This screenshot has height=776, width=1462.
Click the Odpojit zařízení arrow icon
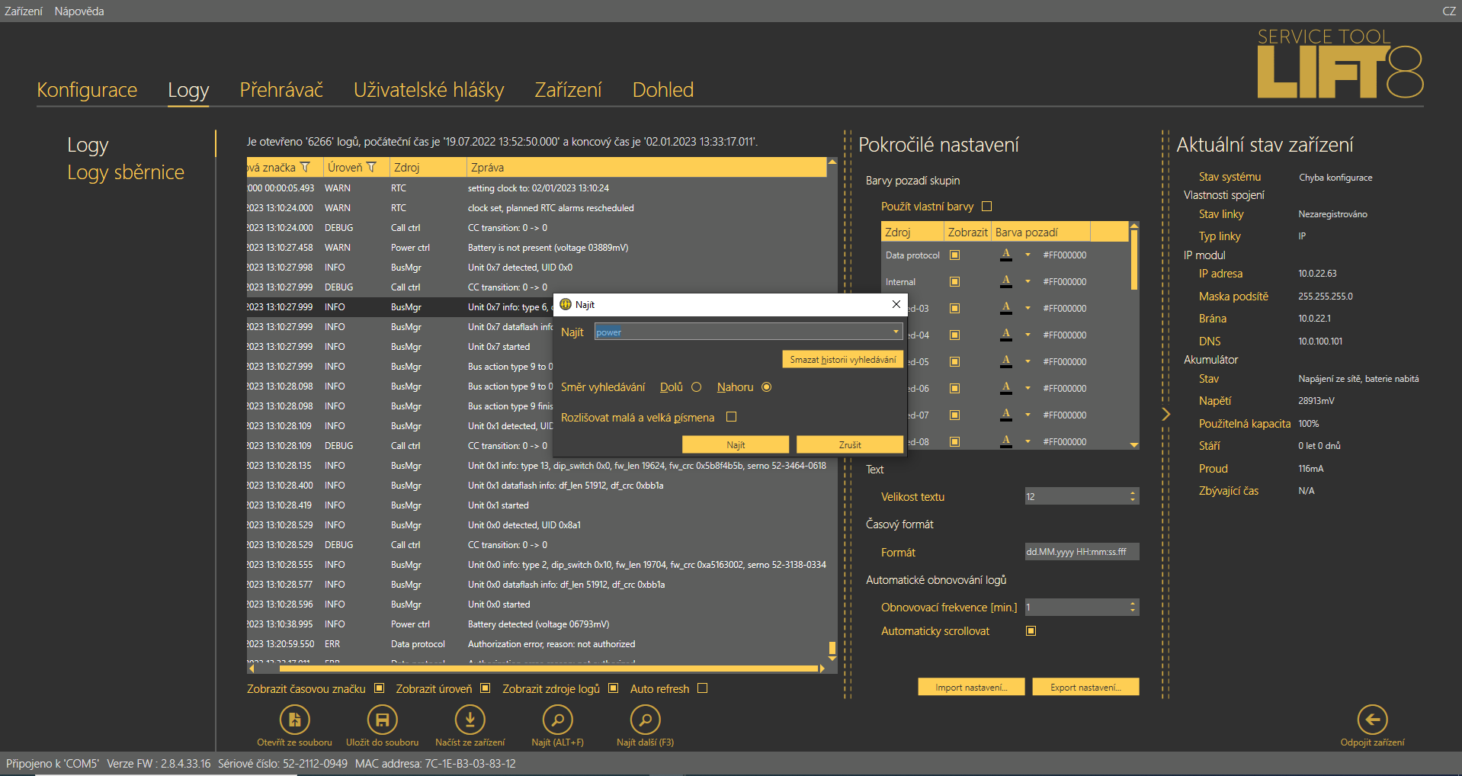(x=1372, y=720)
